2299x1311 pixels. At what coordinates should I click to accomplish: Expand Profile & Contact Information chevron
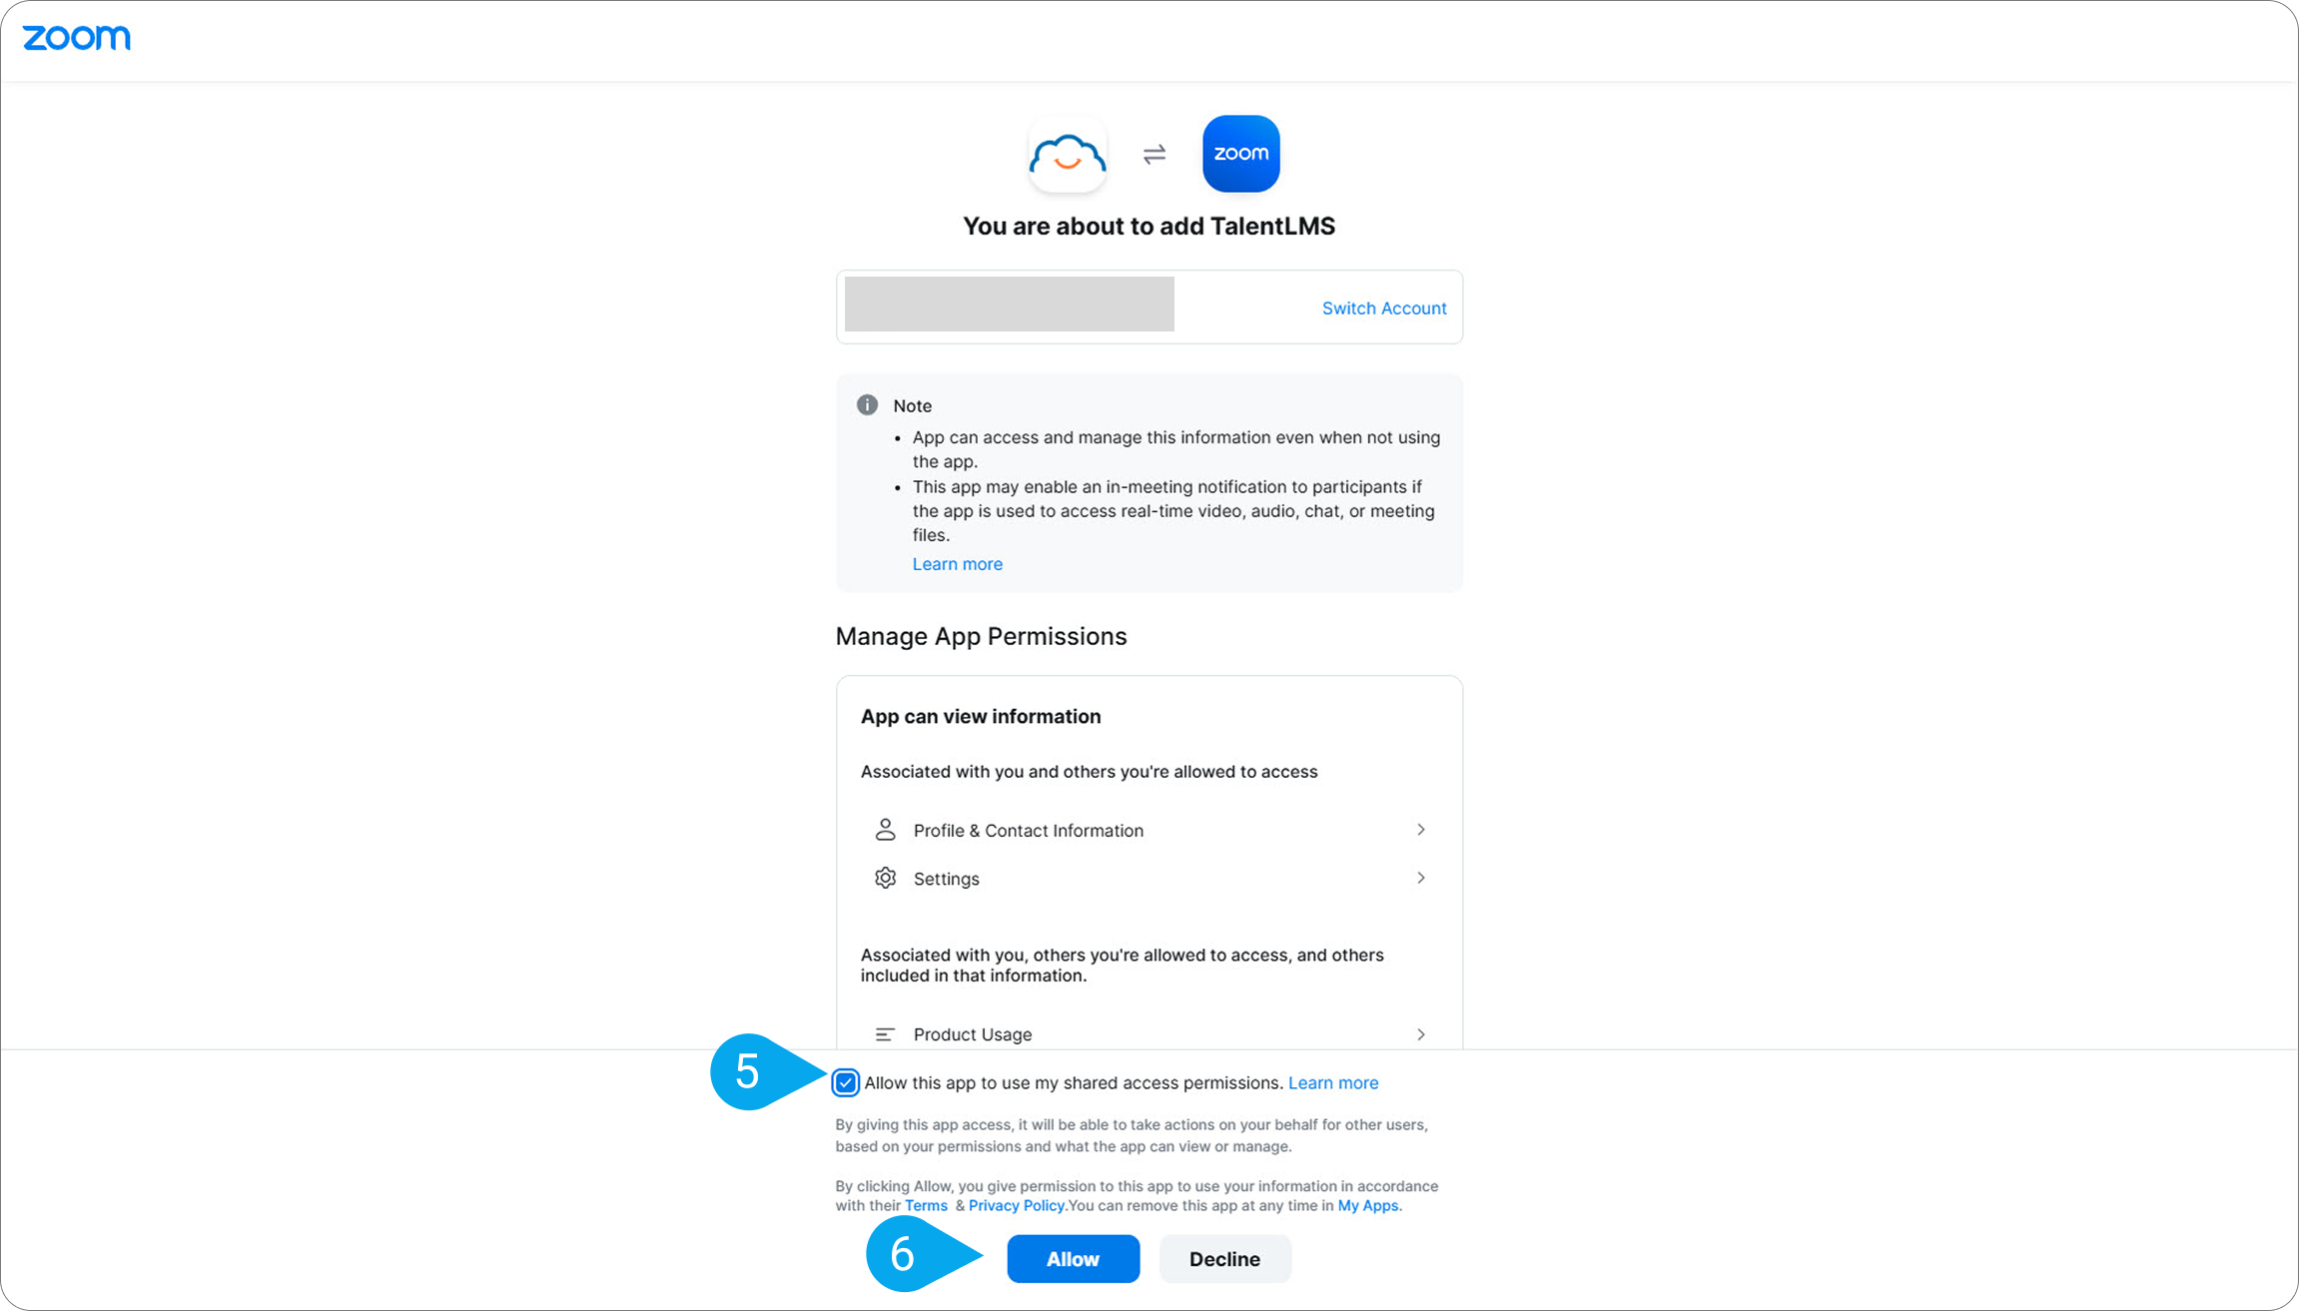tap(1420, 830)
